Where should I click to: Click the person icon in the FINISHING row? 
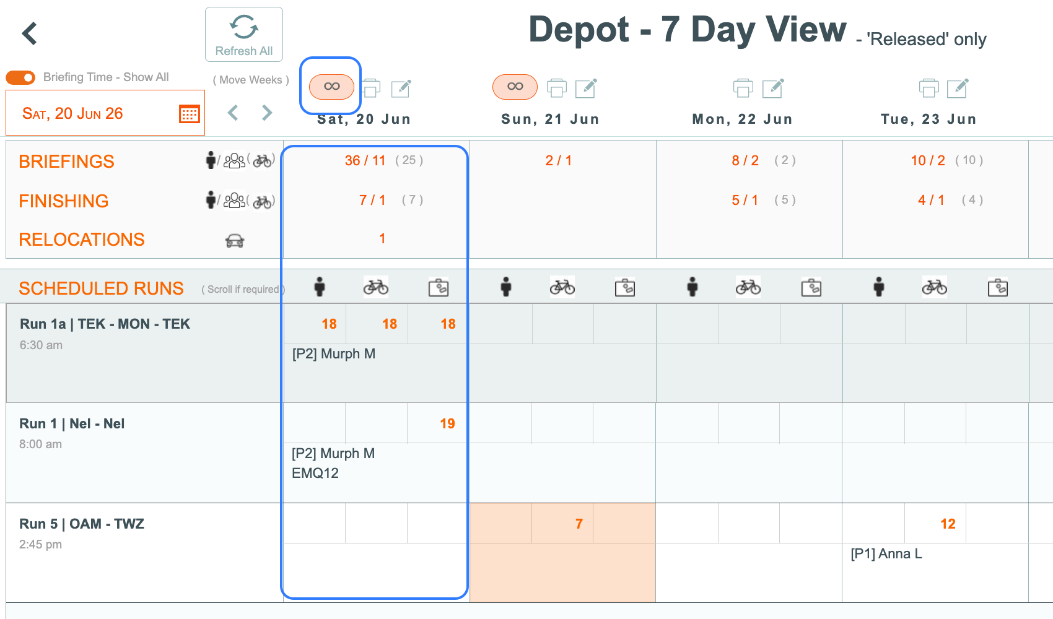click(x=211, y=200)
